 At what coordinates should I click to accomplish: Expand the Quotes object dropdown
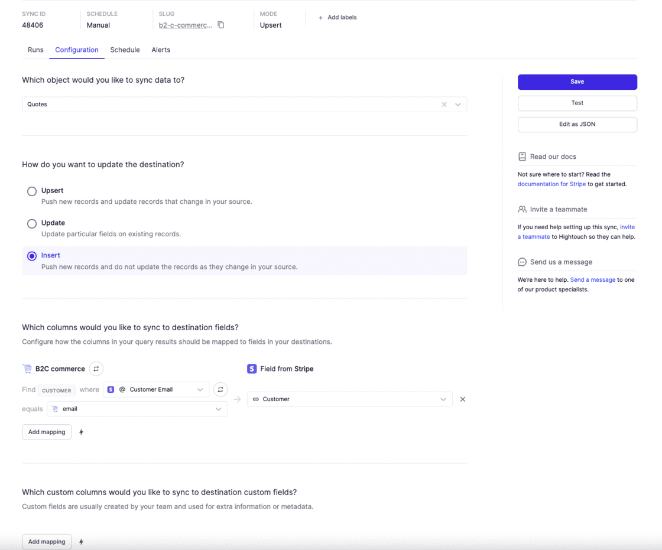click(x=457, y=105)
